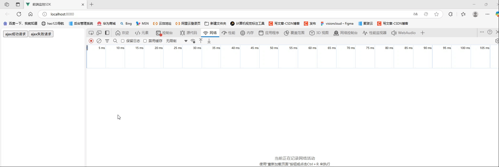Open network search magnifier icon
Image resolution: width=499 pixels, height=167 pixels.
tap(115, 41)
